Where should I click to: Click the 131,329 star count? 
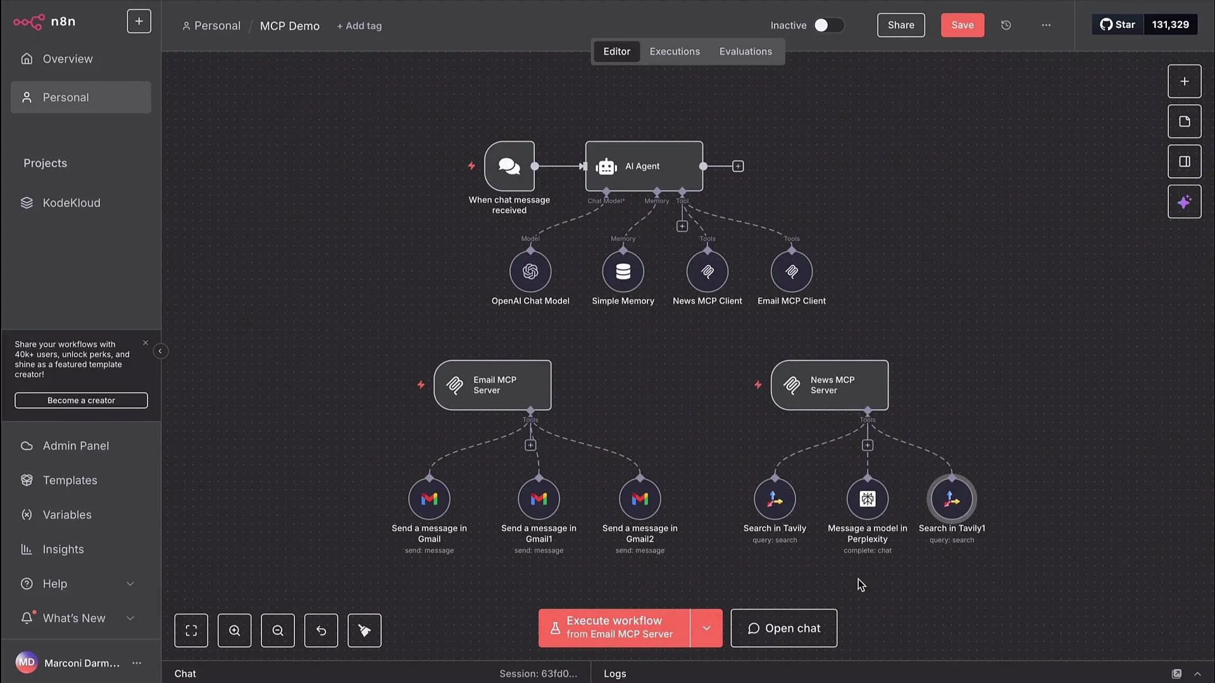[1170, 25]
